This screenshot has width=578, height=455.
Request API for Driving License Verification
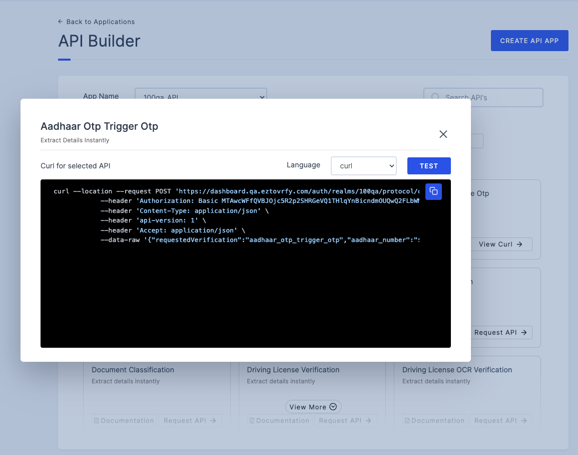[345, 420]
